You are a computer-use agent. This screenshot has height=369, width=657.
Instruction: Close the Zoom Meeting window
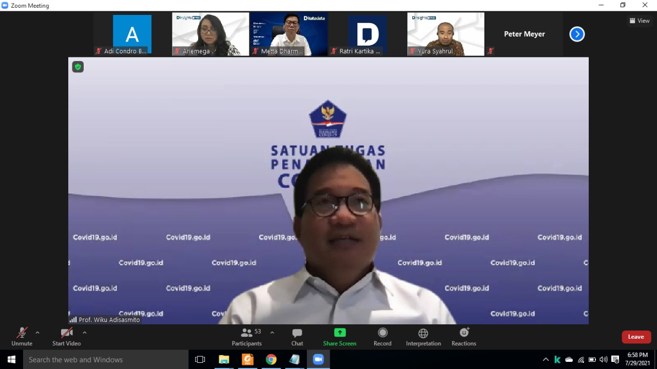pos(645,5)
